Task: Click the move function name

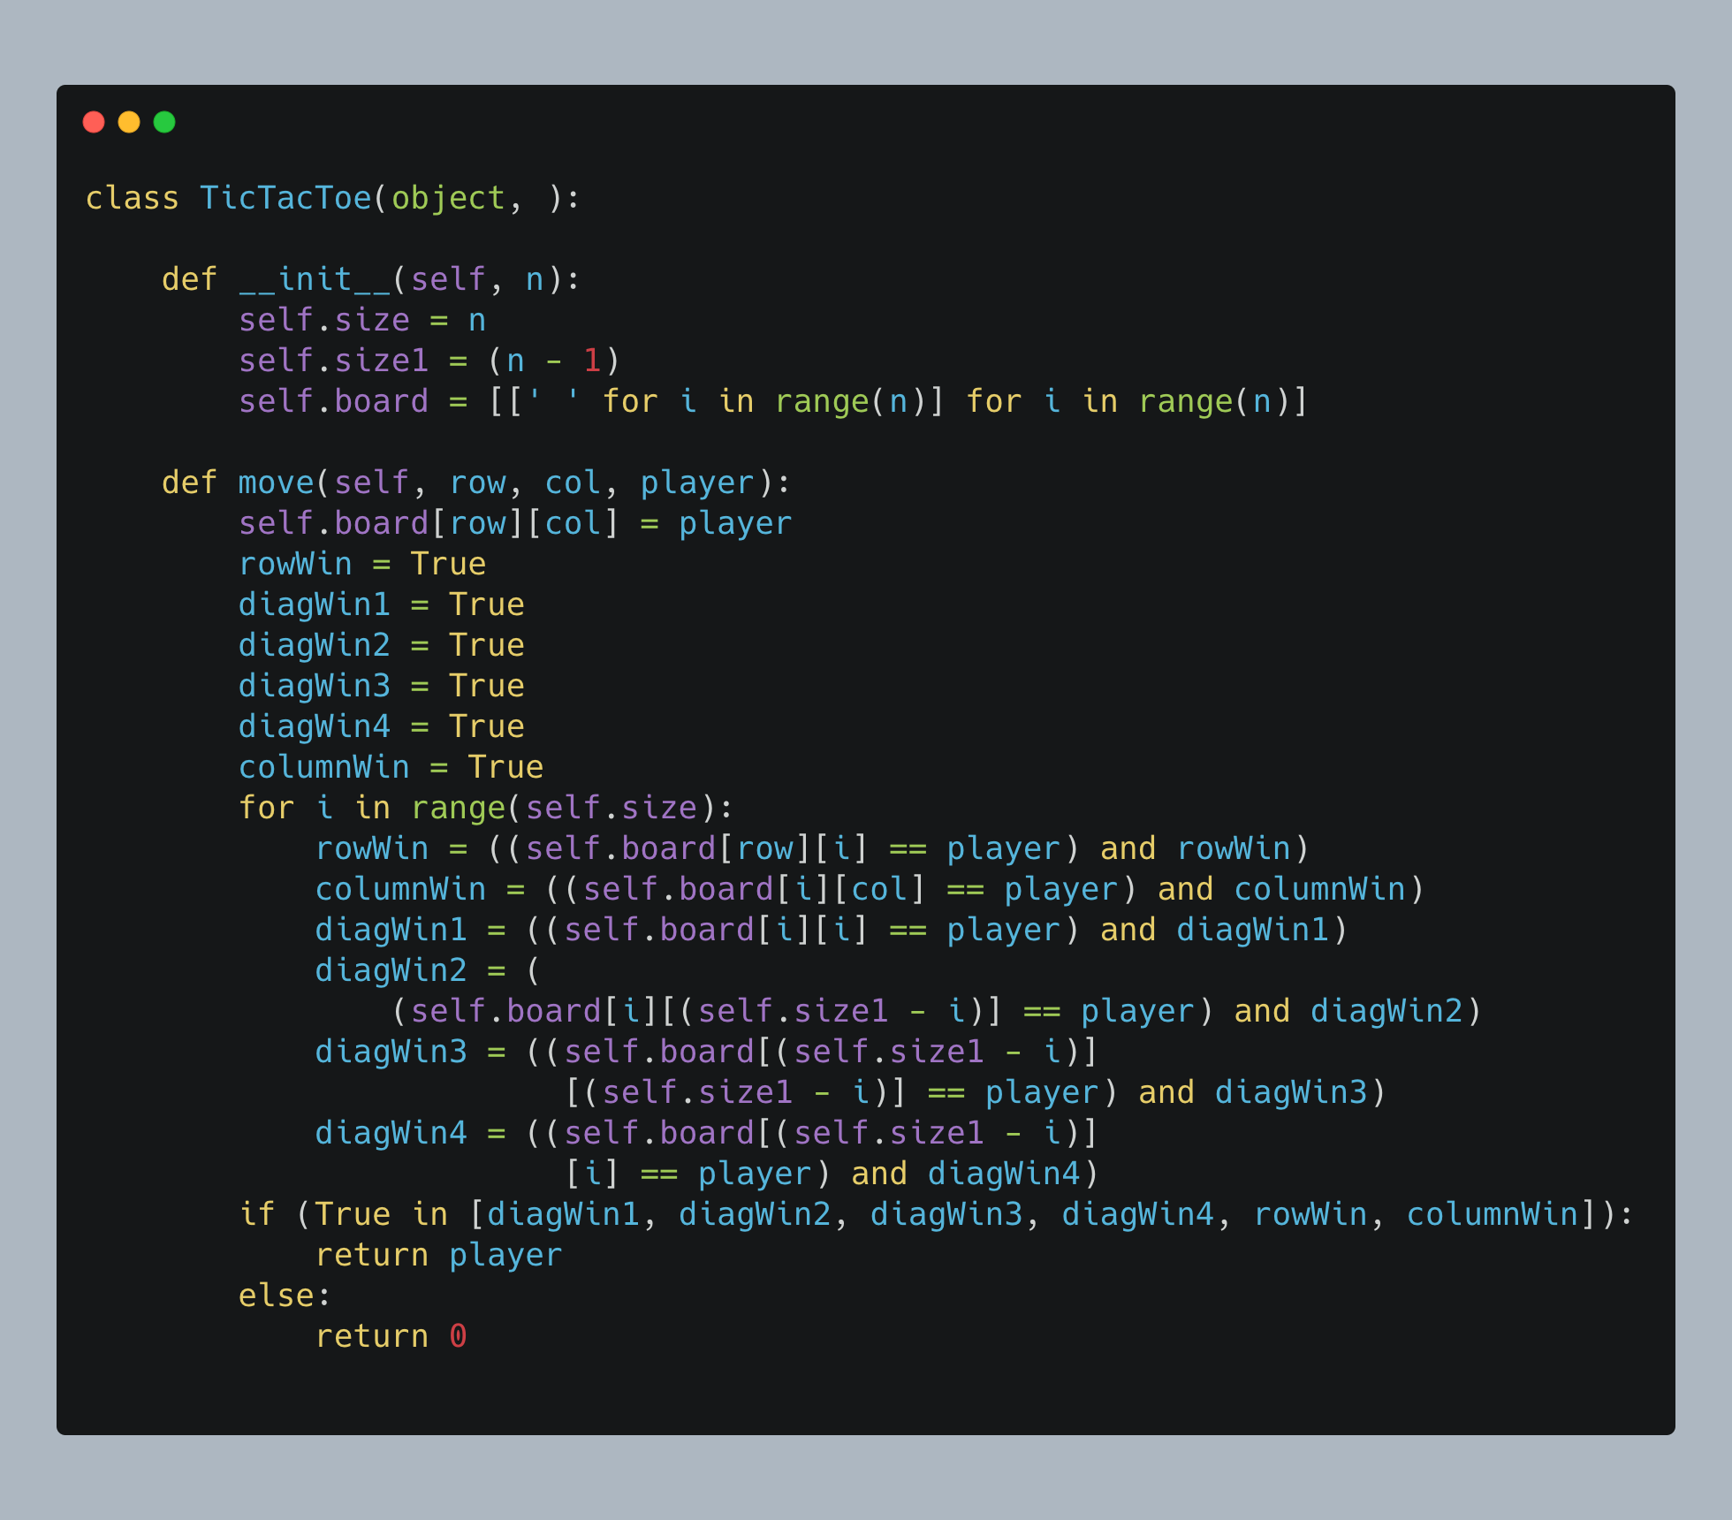Action: (x=276, y=483)
